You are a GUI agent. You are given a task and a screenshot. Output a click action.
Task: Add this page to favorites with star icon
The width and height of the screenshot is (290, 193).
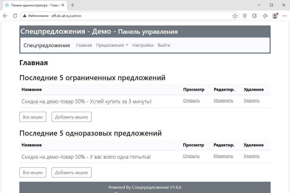[x=235, y=16]
